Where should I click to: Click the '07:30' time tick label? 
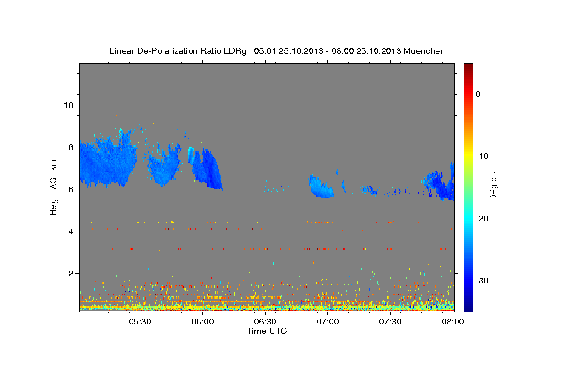[390, 322]
